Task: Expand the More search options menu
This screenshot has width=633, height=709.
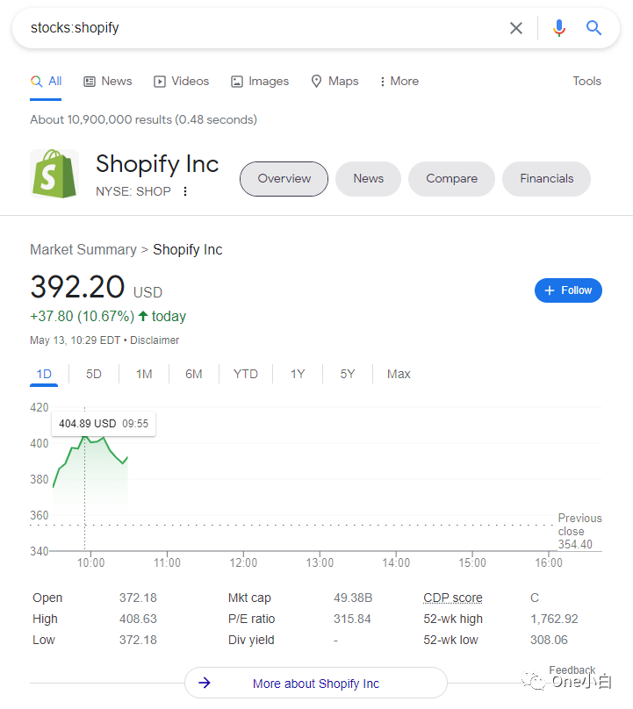Action: (x=399, y=82)
